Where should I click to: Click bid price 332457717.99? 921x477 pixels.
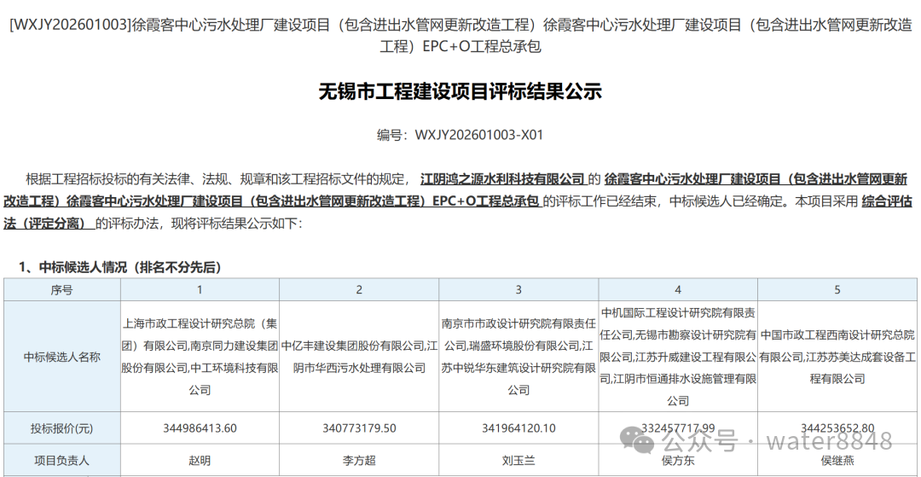pos(678,428)
